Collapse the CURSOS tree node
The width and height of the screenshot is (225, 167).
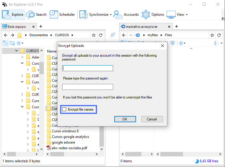16,51
